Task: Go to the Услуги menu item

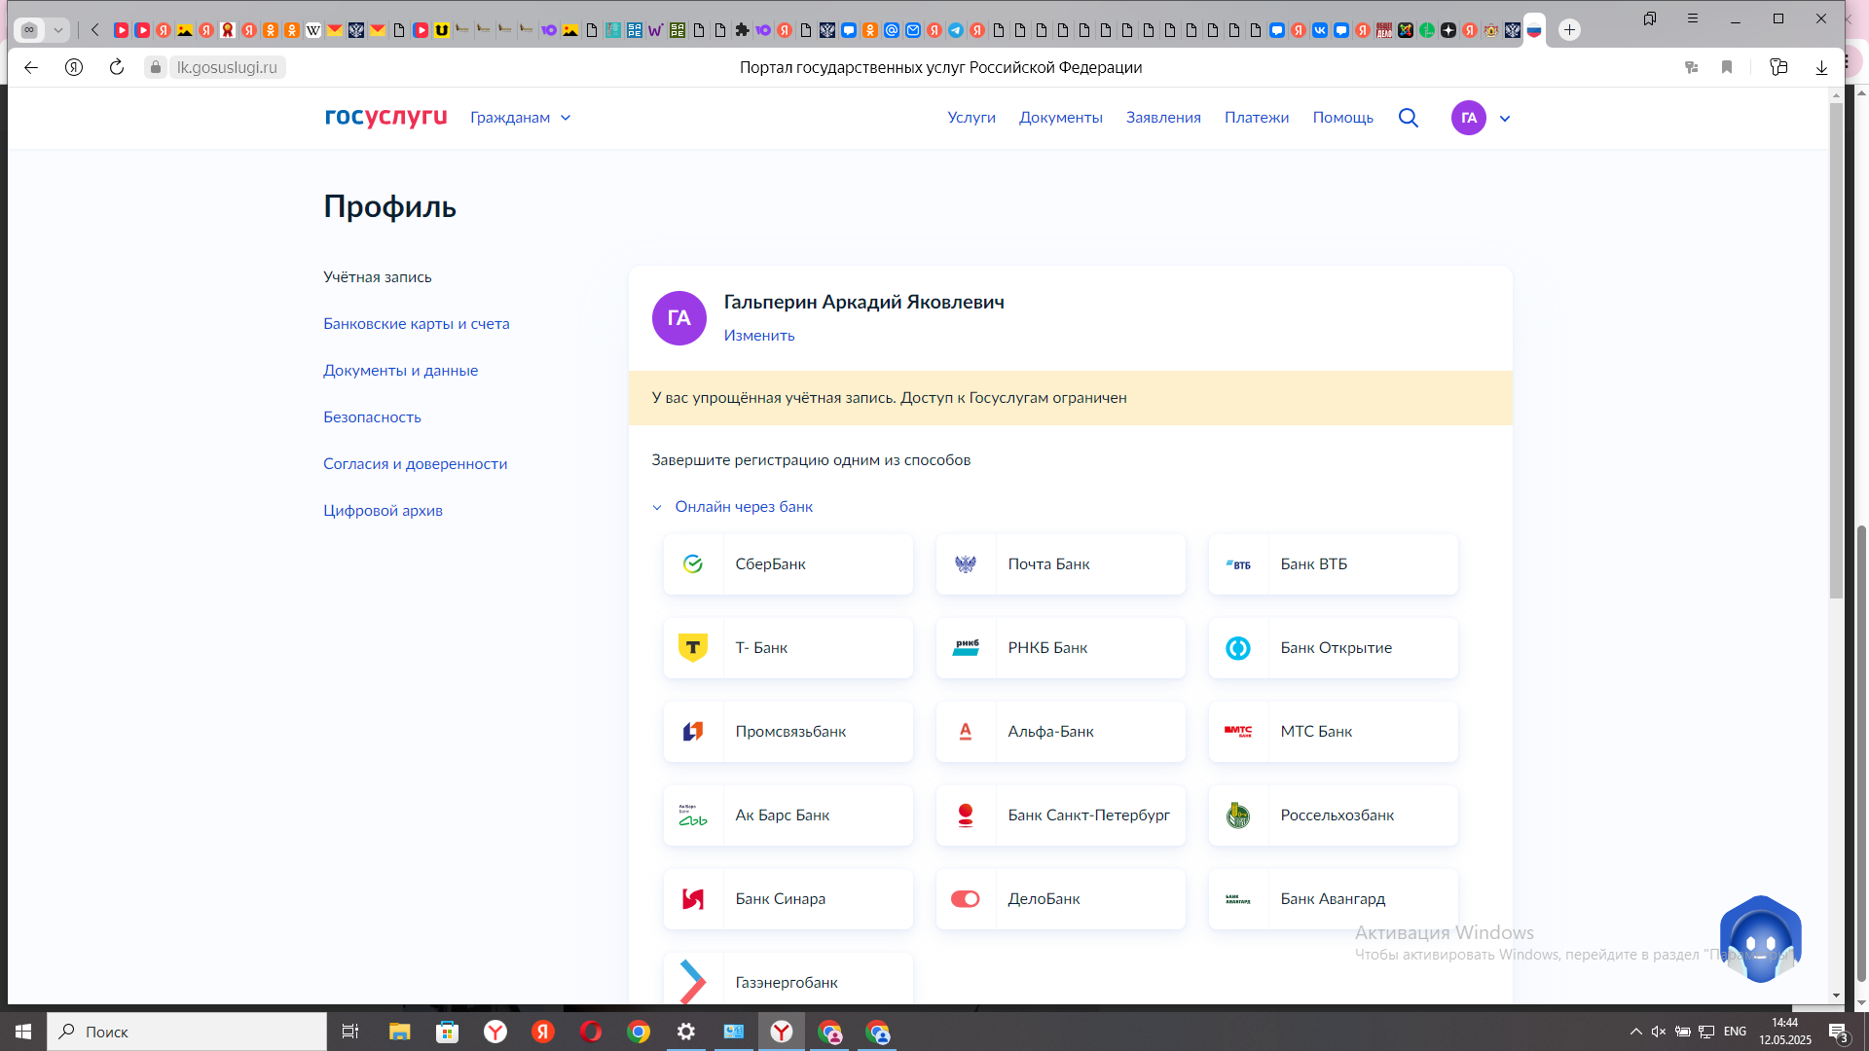Action: tap(971, 118)
